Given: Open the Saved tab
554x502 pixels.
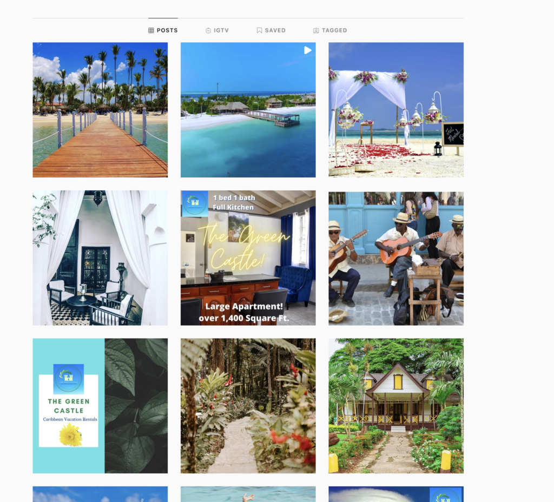Looking at the screenshot, I should pyautogui.click(x=275, y=30).
